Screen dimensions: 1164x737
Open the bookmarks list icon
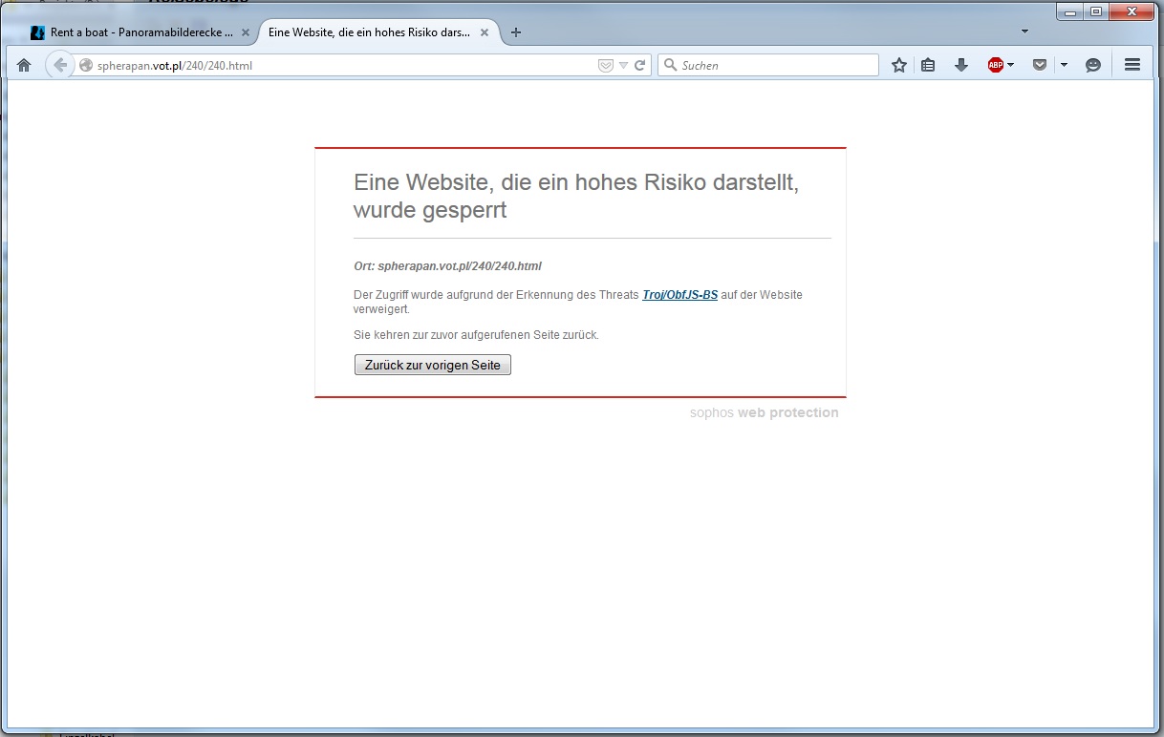pos(928,65)
